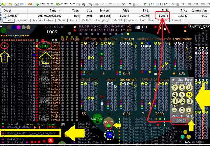
Task: Click the Close_Currency label
Action: [x=88, y=127]
